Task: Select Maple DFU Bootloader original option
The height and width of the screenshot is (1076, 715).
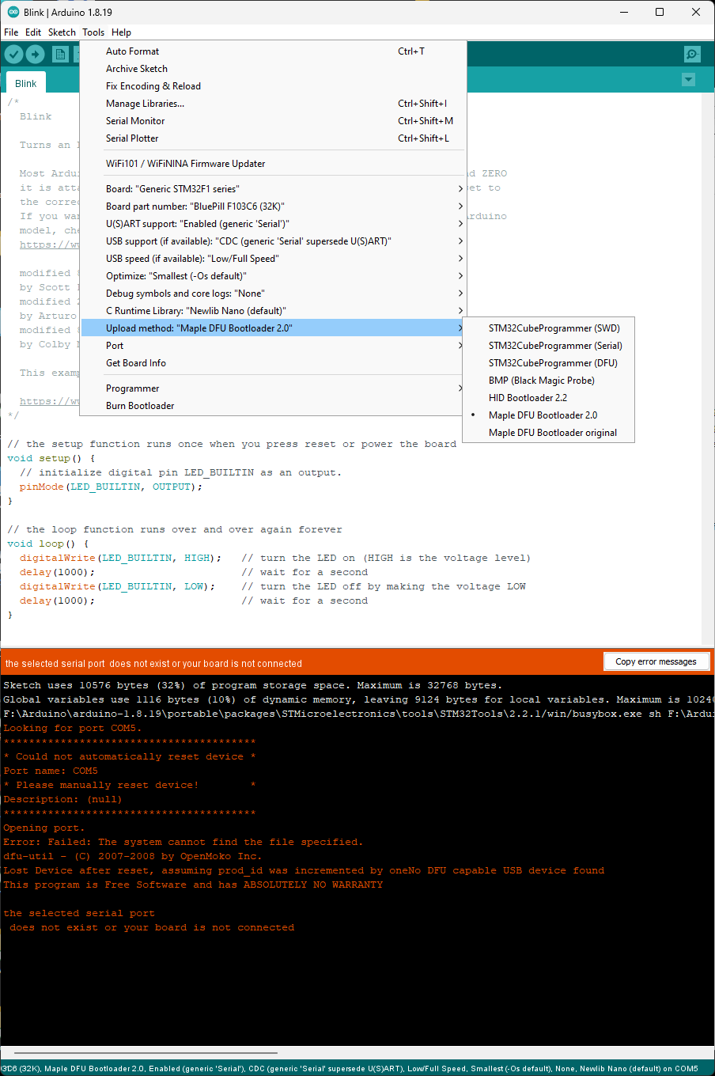Action: pyautogui.click(x=549, y=433)
